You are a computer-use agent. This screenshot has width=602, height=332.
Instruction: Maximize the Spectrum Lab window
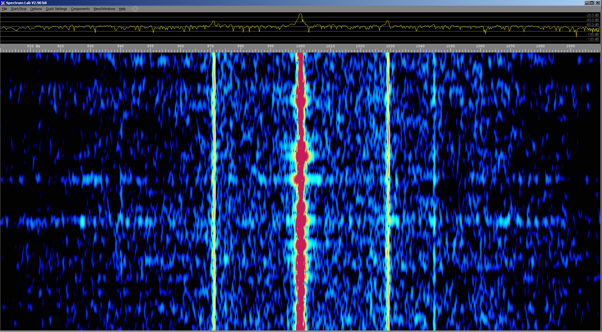(592, 3)
